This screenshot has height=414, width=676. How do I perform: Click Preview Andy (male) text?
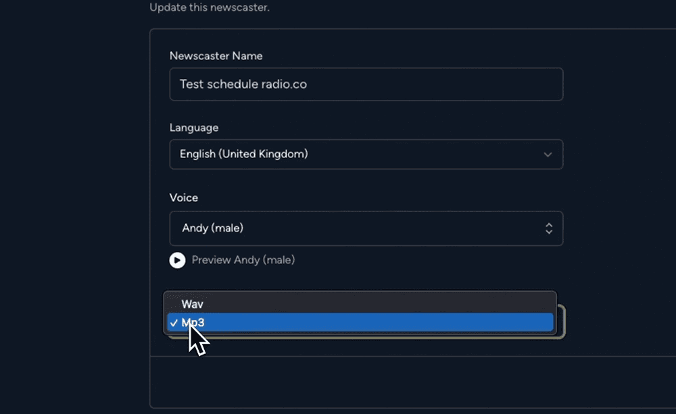pos(243,260)
